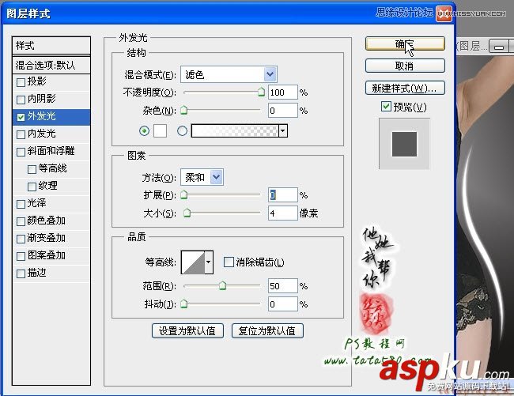Enable the 内发光 inner glow checkbox
Screen dimensions: 514x396
[x=21, y=134]
